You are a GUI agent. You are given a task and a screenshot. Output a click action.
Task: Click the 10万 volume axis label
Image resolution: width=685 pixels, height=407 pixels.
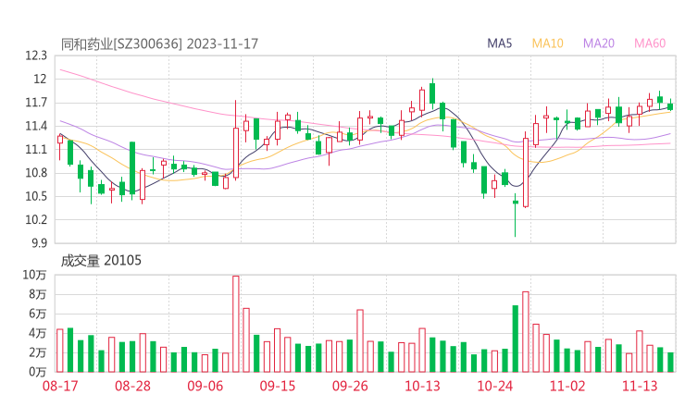[34, 275]
